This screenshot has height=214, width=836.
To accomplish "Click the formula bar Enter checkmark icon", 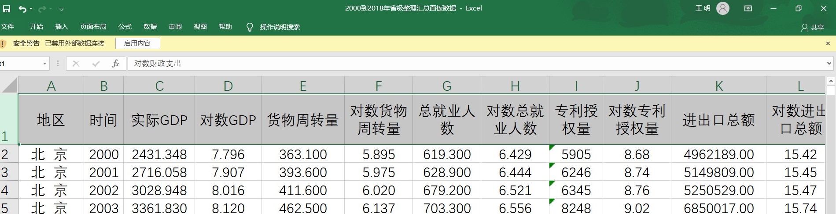I will 96,64.
